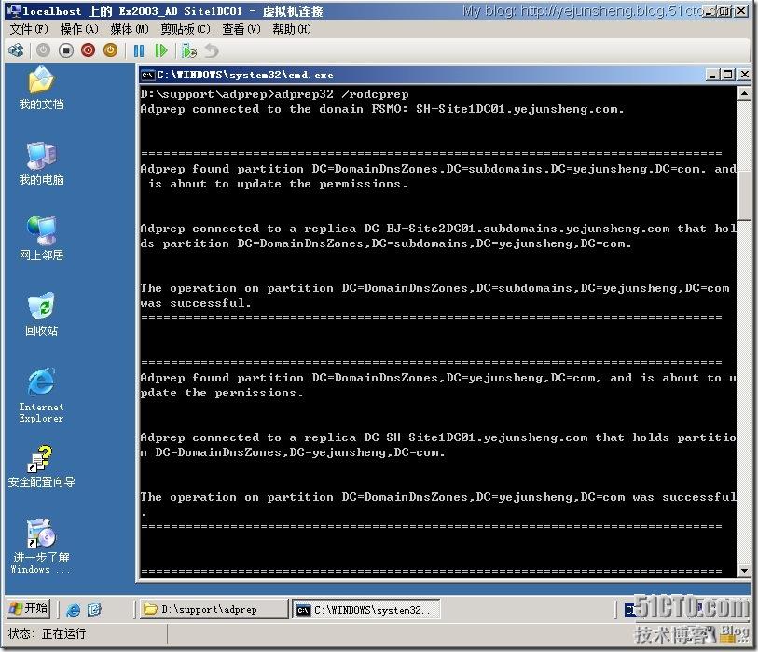Select the 我的电脑 desktop icon
This screenshot has width=758, height=652.
tap(41, 164)
